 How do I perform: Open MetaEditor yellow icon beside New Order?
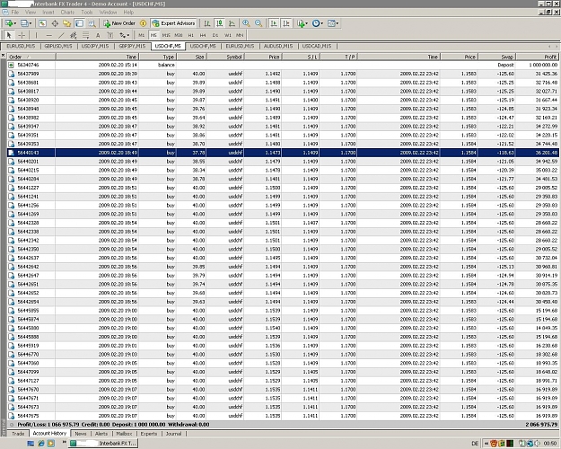pyautogui.click(x=143, y=23)
